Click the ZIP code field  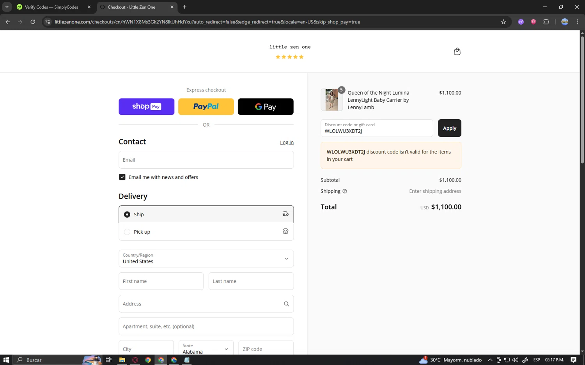point(266,349)
